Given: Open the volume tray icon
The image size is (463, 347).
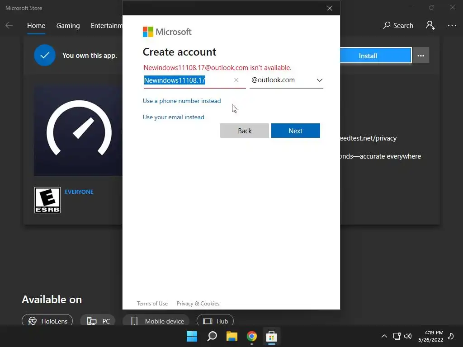Looking at the screenshot, I should pyautogui.click(x=408, y=336).
